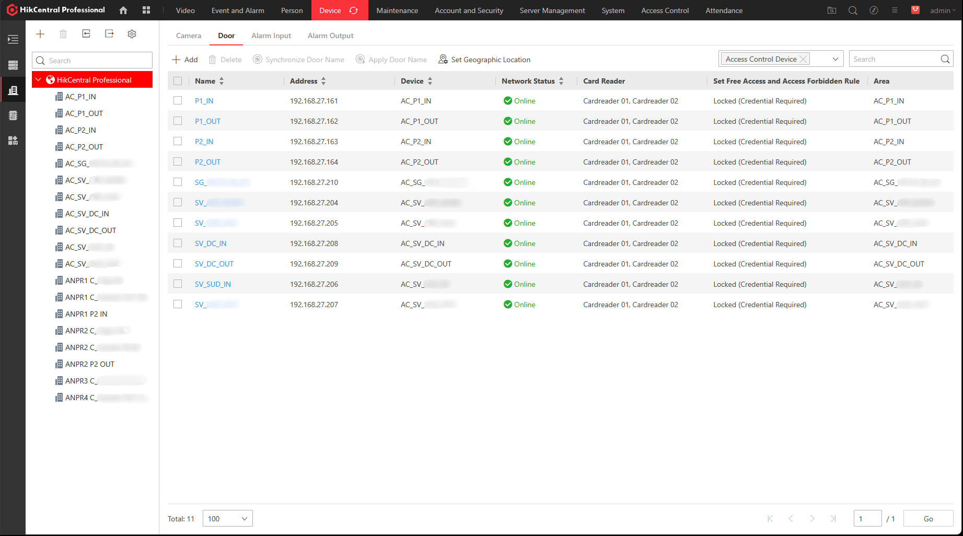Open the module grid menu icon

pos(146,10)
